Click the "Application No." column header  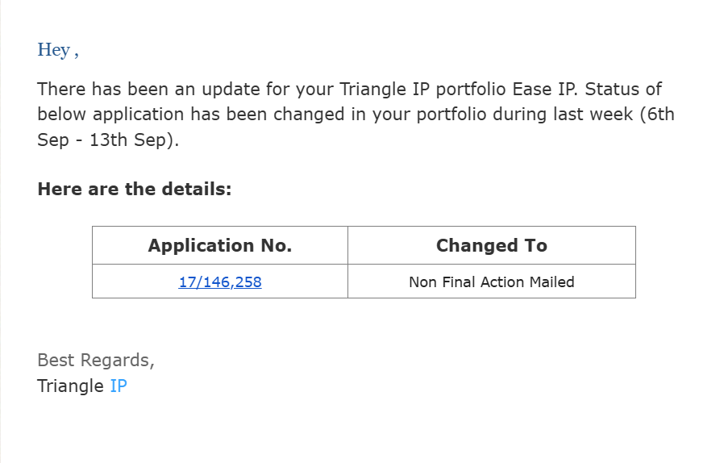point(220,246)
